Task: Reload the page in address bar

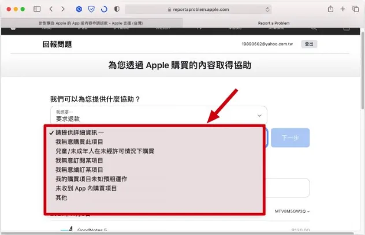Action: 267,9
